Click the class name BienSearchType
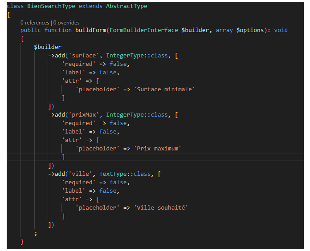Image resolution: width=310 pixels, height=251 pixels. [x=51, y=6]
